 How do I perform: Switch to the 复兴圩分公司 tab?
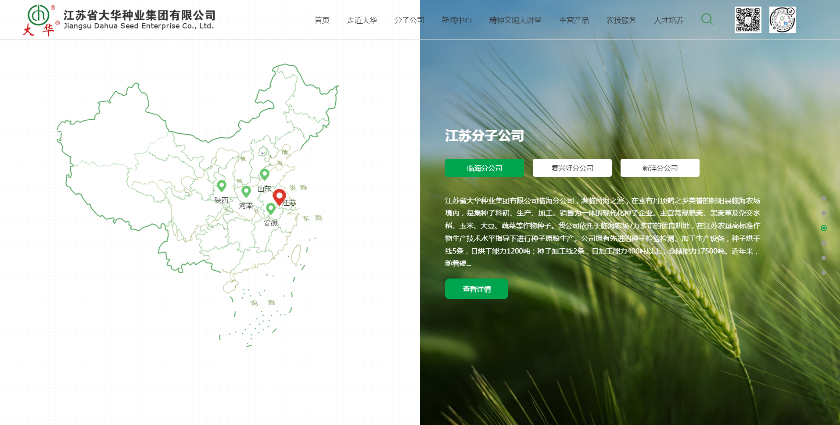click(x=572, y=168)
